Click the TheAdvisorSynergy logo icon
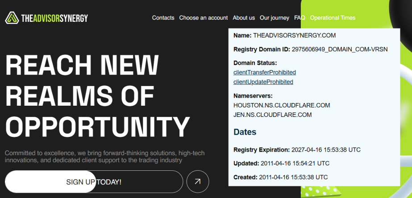This screenshot has width=412, height=198. tap(12, 18)
